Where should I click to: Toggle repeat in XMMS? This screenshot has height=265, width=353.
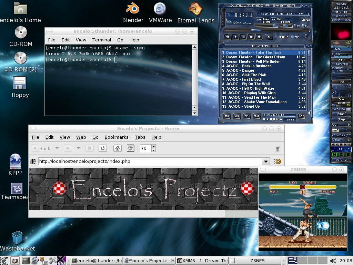[x=295, y=37]
